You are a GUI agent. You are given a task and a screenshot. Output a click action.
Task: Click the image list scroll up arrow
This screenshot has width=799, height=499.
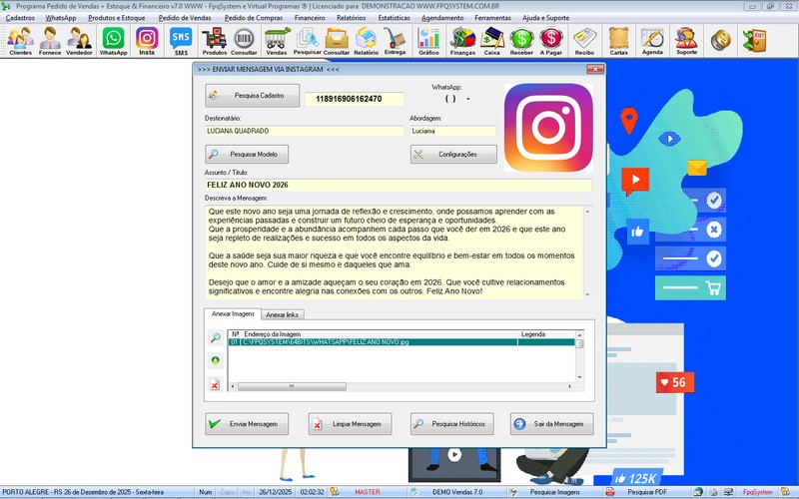point(579,334)
